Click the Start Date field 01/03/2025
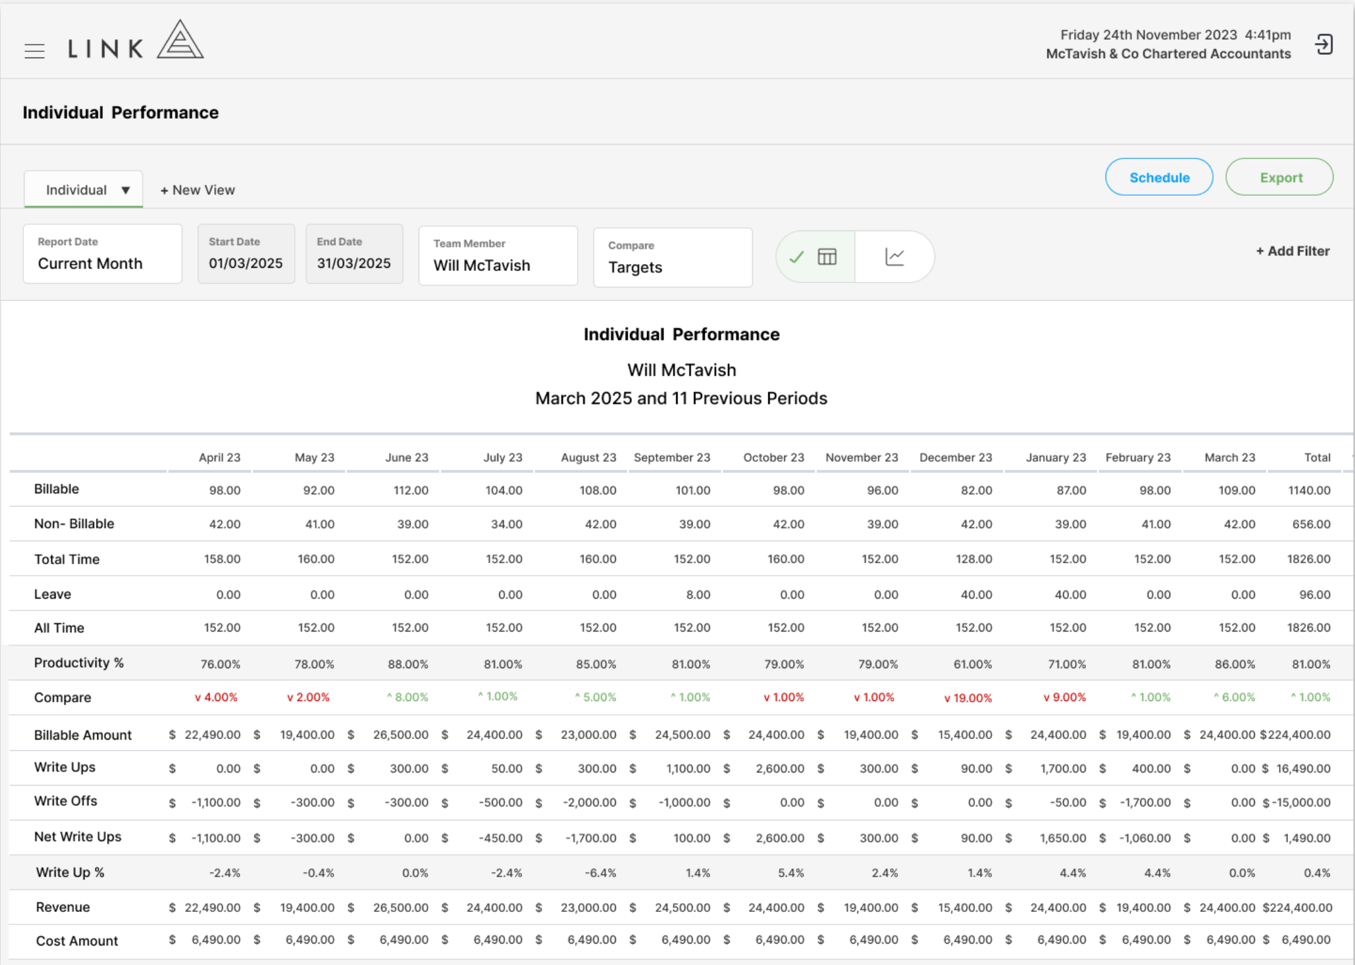This screenshot has width=1355, height=965. [x=246, y=254]
